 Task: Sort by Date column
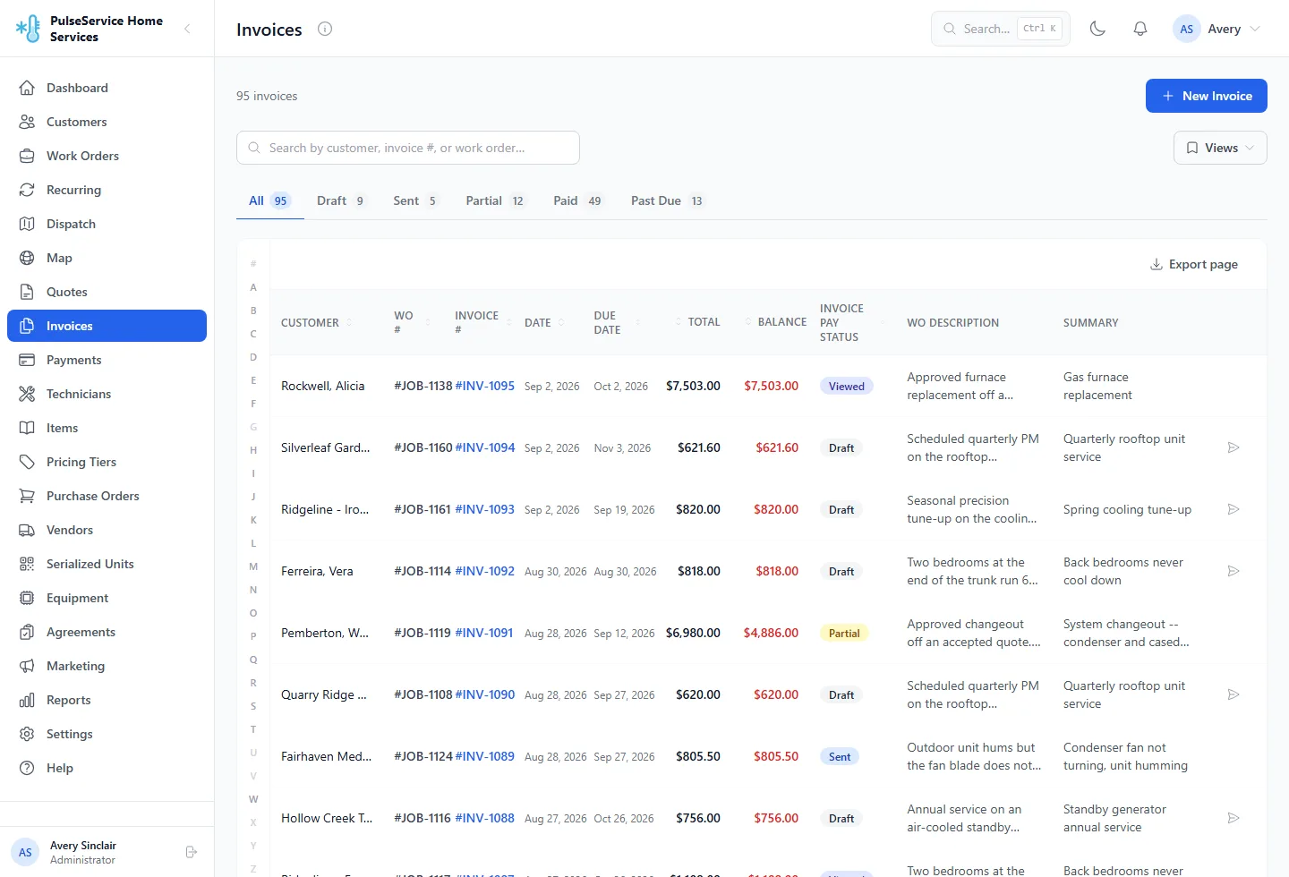544,322
